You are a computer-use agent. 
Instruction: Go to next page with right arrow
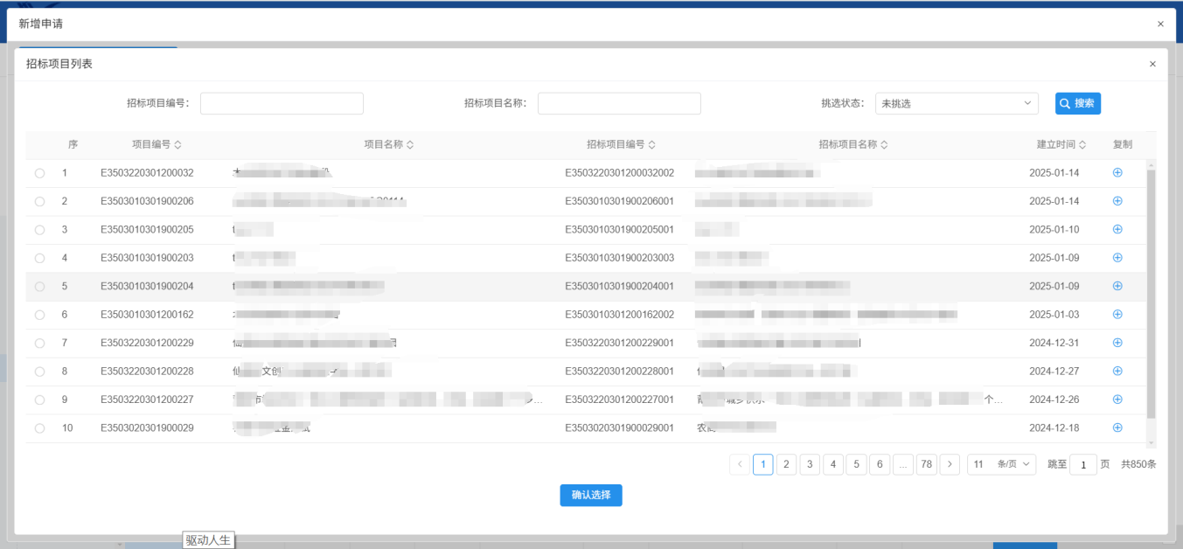pos(950,464)
